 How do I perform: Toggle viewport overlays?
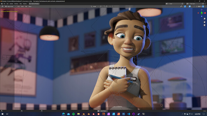[190, 7]
